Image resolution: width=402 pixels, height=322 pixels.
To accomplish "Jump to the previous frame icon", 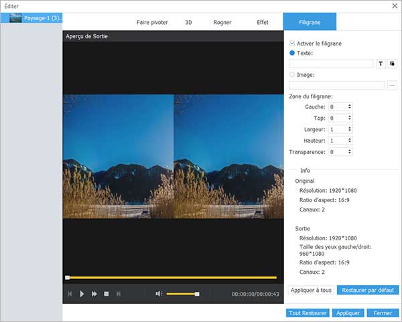I will (x=70, y=294).
